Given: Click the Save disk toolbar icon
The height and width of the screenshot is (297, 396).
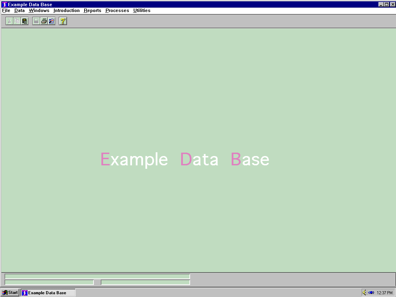Looking at the screenshot, I should [36, 21].
